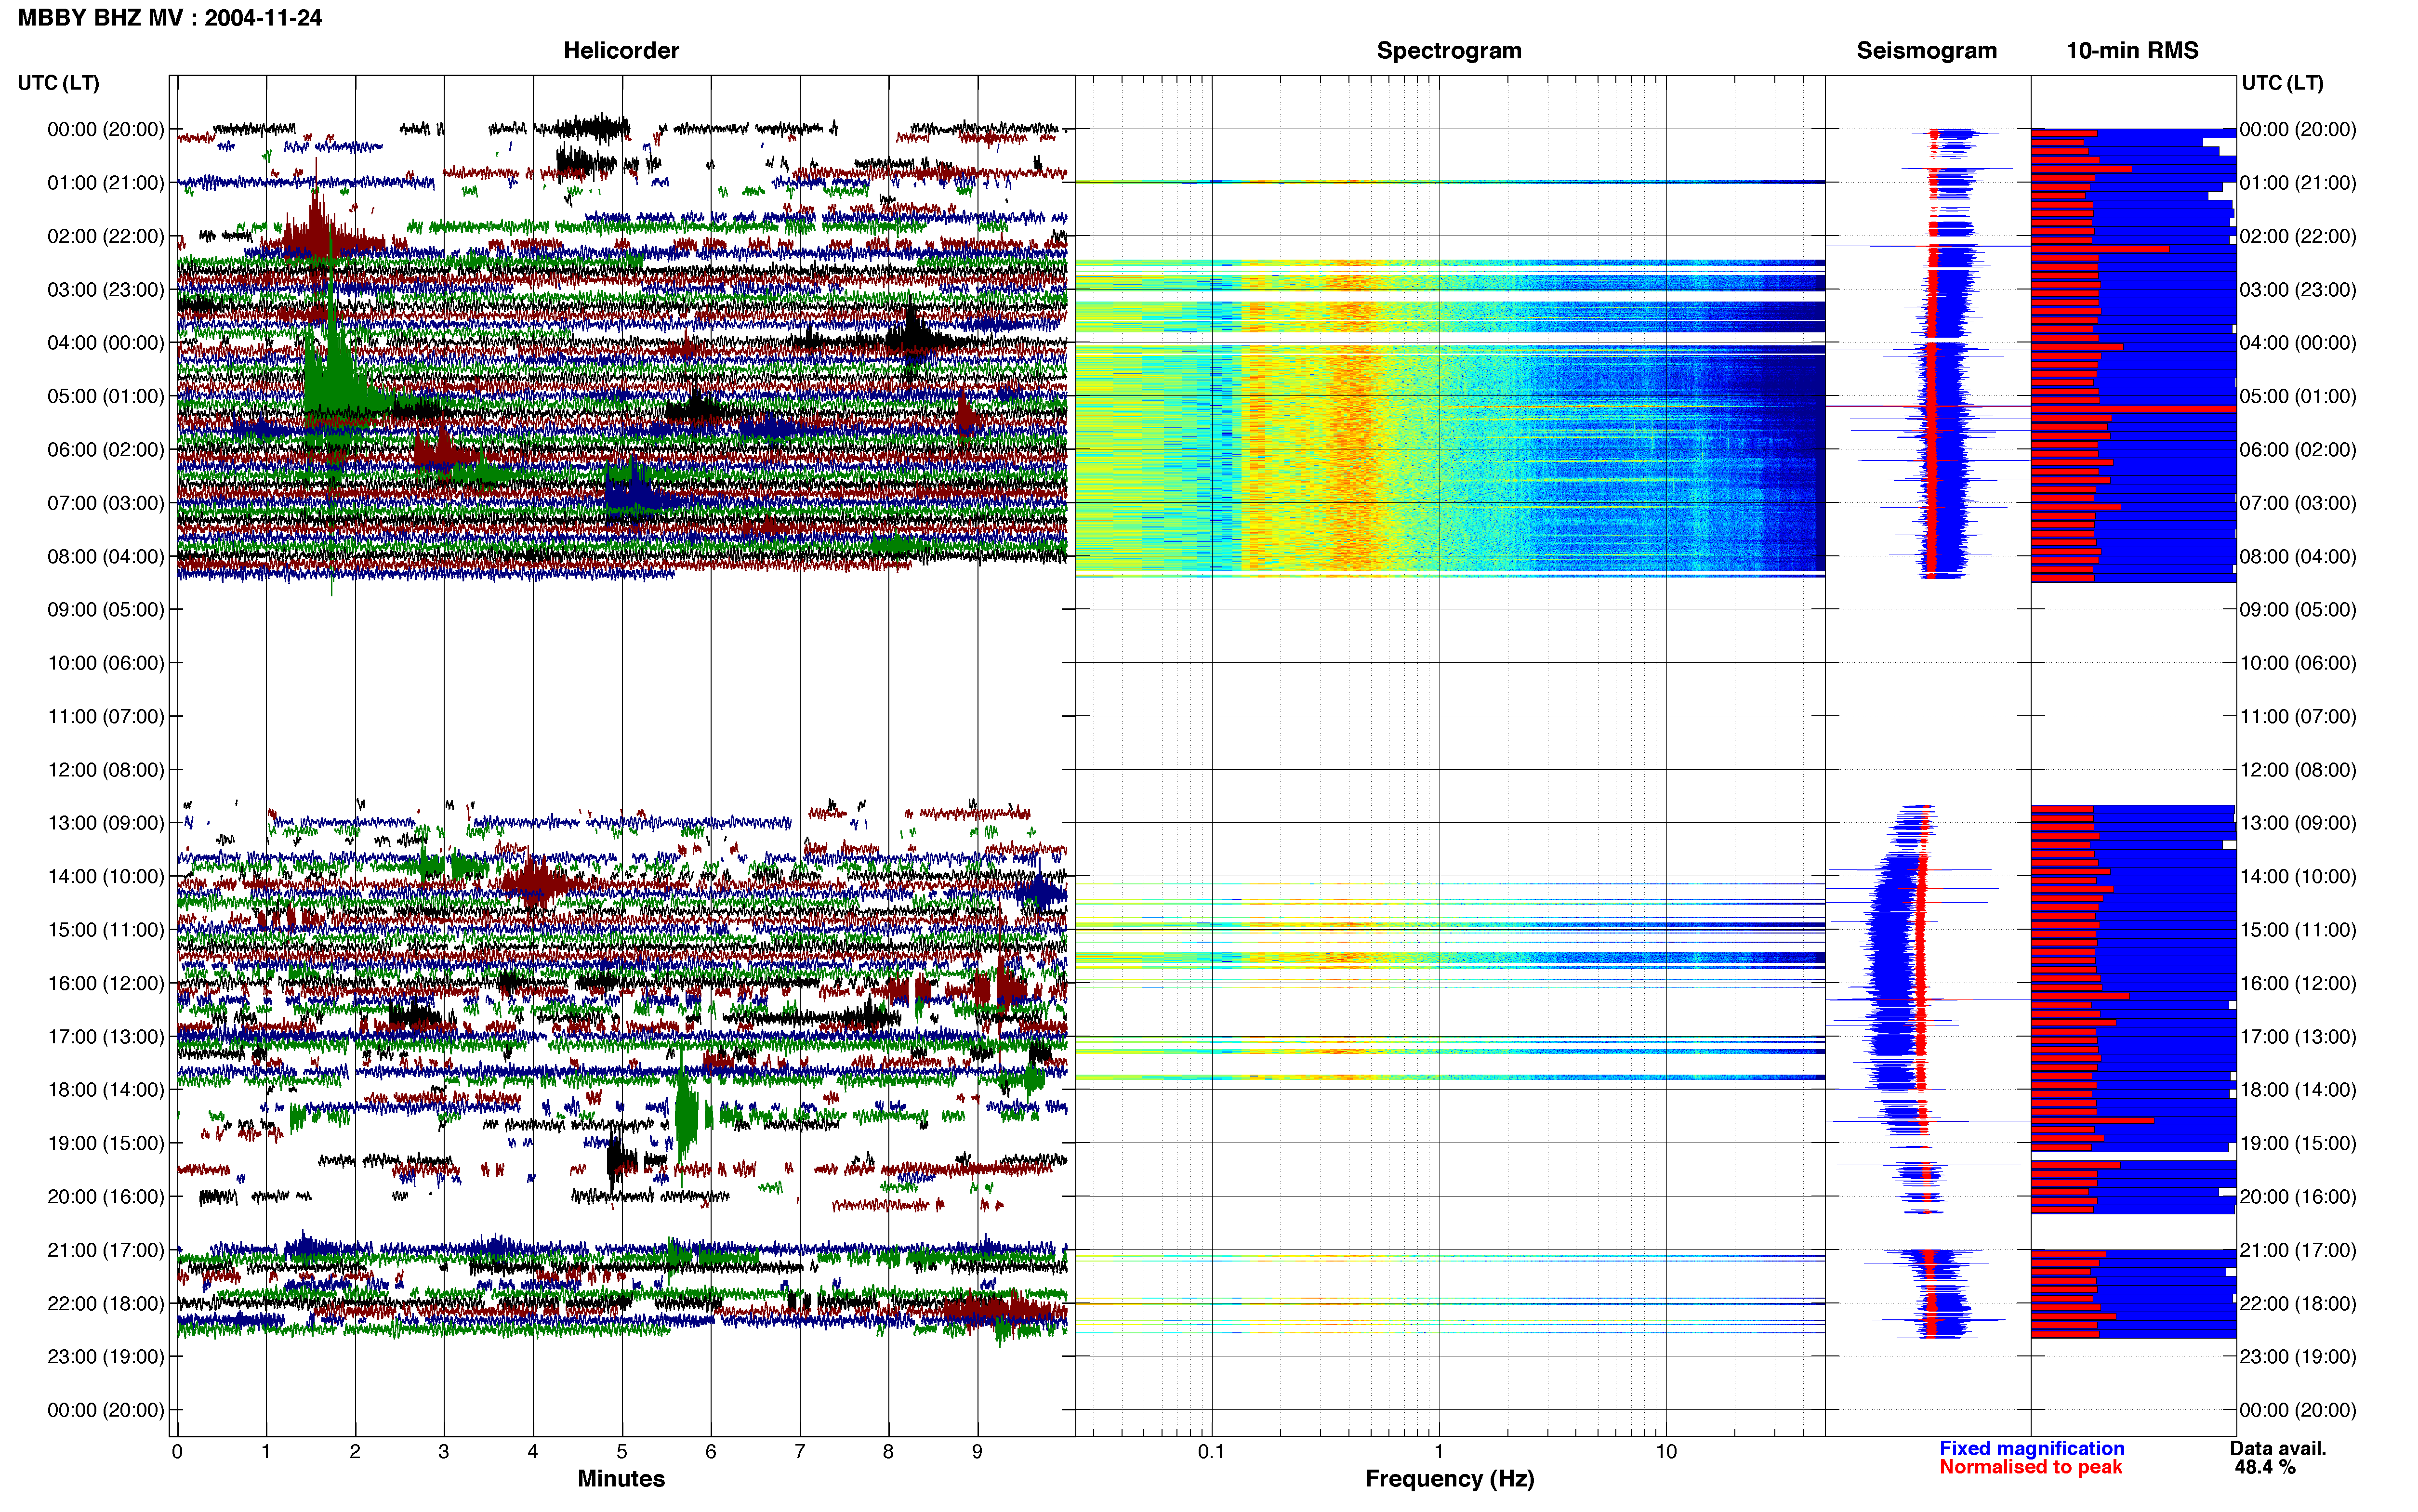This screenshot has width=2418, height=1512.
Task: Select the 10-min RMS panel heading
Action: click(2132, 50)
